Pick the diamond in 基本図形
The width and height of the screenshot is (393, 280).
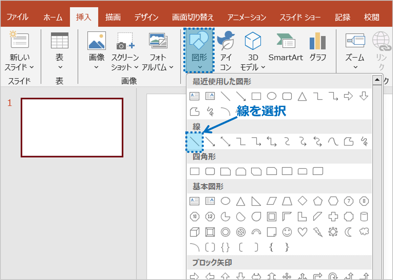pos(303,201)
